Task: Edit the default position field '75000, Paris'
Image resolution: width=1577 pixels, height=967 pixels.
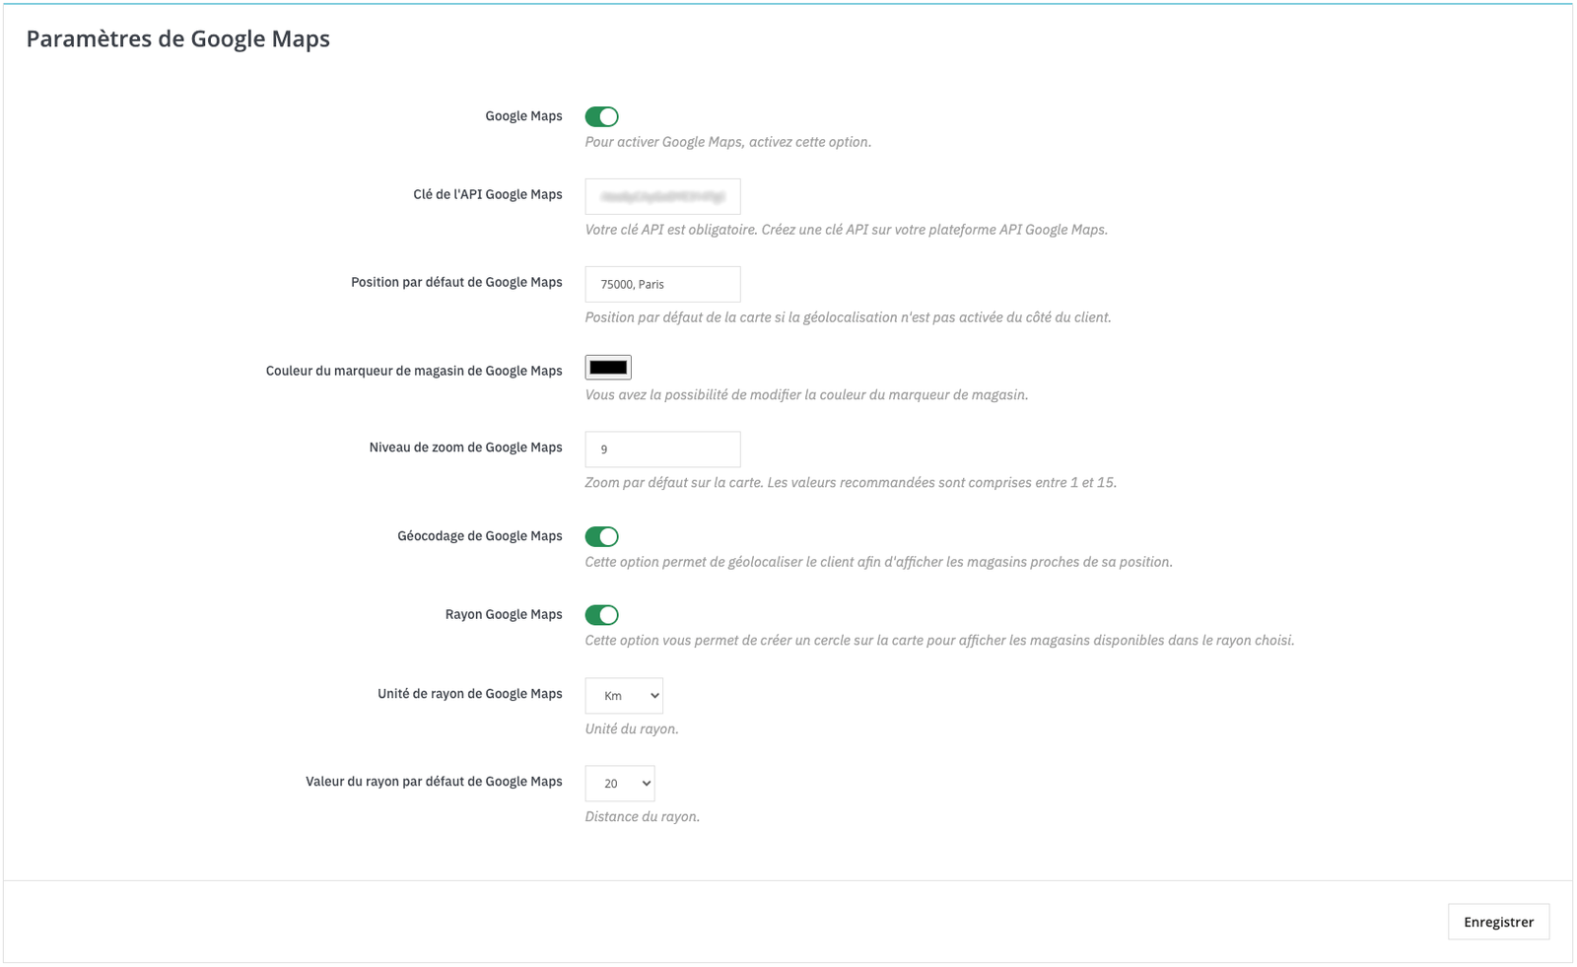Action: coord(662,284)
